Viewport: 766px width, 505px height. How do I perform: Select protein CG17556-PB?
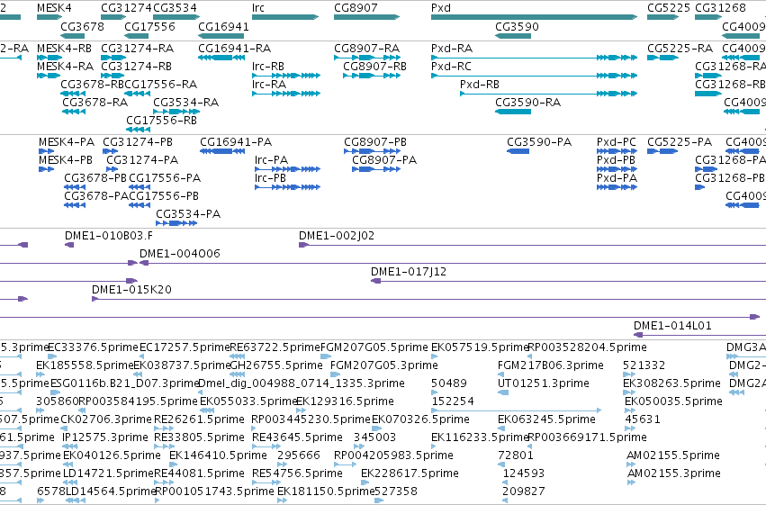(164, 196)
